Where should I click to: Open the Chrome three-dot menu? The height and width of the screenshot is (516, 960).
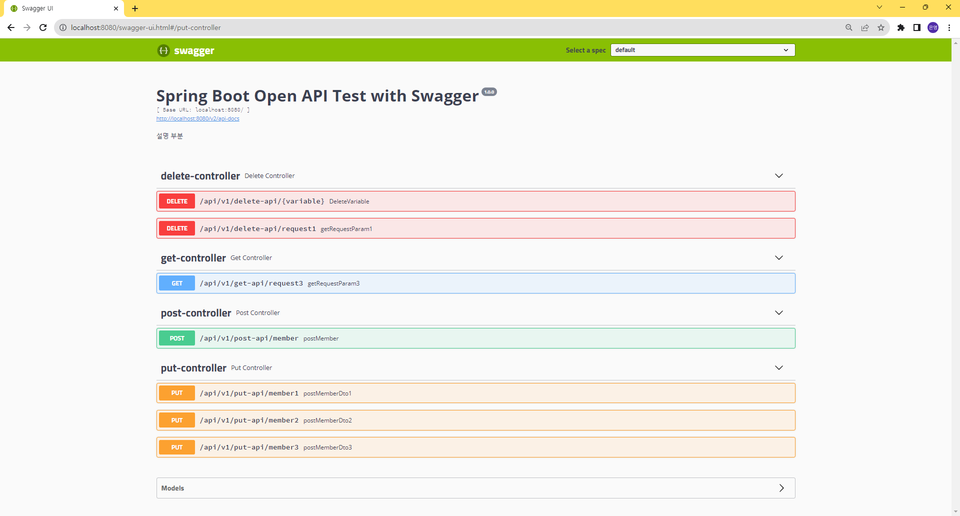(x=949, y=27)
